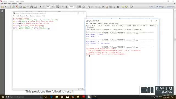The image size is (176, 99).
Task: Open the Tools pane in Reader
Action: [x=151, y=7]
